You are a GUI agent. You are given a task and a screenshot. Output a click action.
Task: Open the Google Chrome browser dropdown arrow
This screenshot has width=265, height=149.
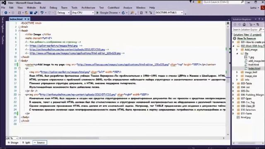click(120, 13)
